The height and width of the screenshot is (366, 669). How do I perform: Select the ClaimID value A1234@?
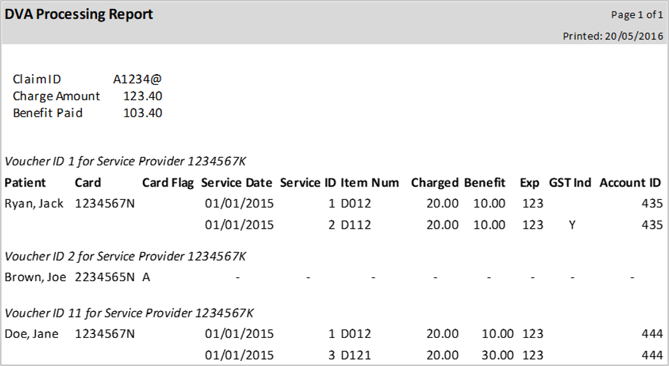137,79
